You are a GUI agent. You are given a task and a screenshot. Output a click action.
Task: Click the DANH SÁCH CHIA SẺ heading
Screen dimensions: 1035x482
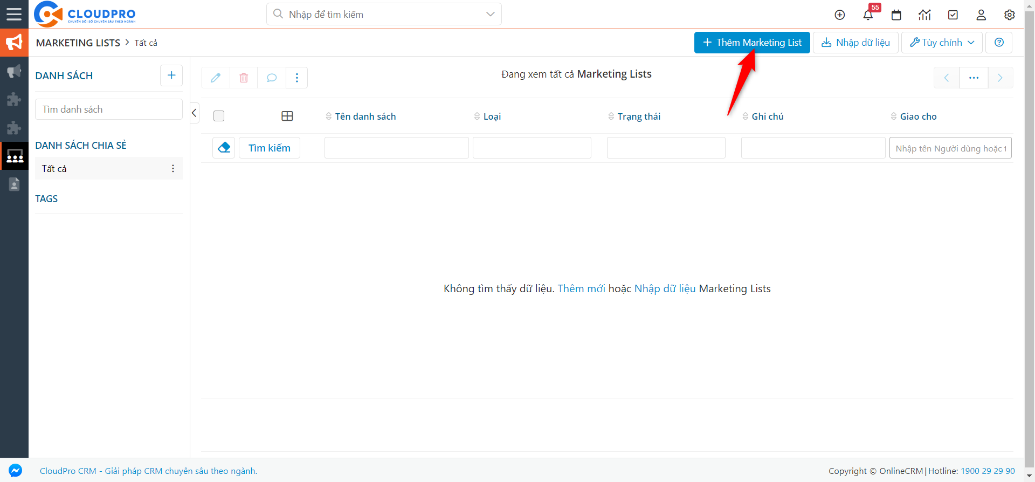coord(81,145)
